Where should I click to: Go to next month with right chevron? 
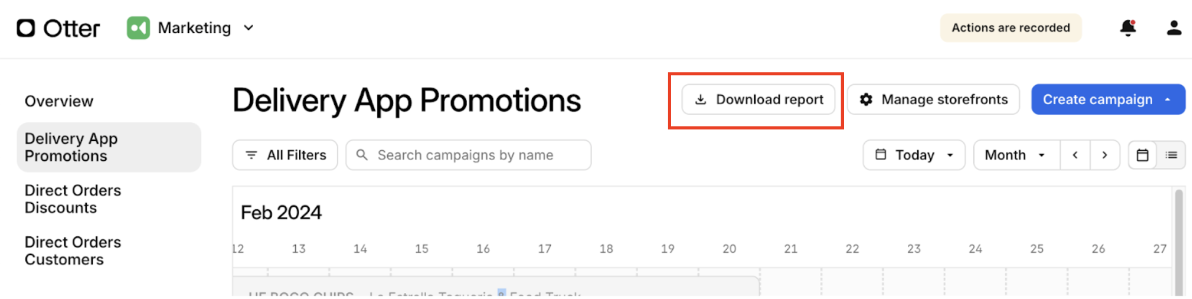click(x=1104, y=155)
